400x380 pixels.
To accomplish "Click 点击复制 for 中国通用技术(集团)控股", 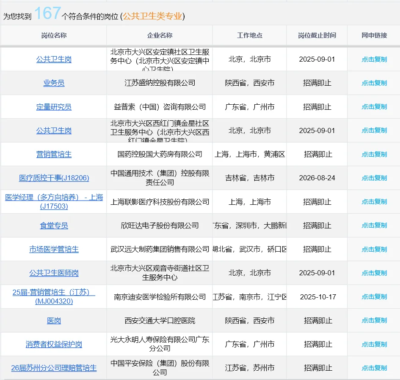I will [x=374, y=178].
